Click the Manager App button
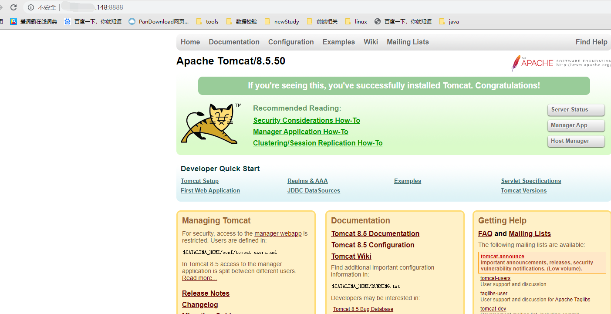The height and width of the screenshot is (314, 611). tap(576, 125)
